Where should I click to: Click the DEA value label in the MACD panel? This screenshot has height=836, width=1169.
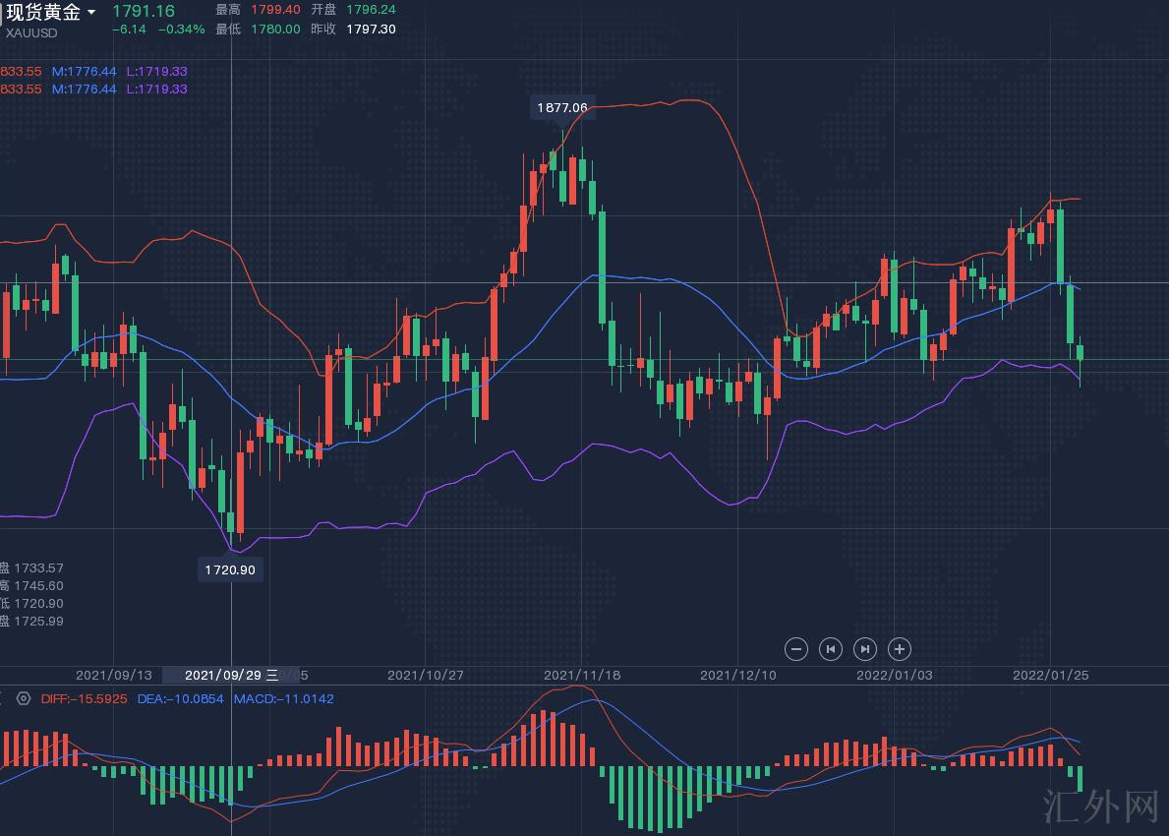pyautogui.click(x=180, y=699)
